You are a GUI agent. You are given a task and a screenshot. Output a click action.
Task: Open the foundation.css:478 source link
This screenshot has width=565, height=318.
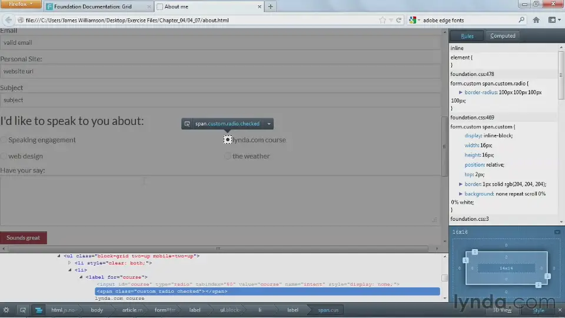472,74
